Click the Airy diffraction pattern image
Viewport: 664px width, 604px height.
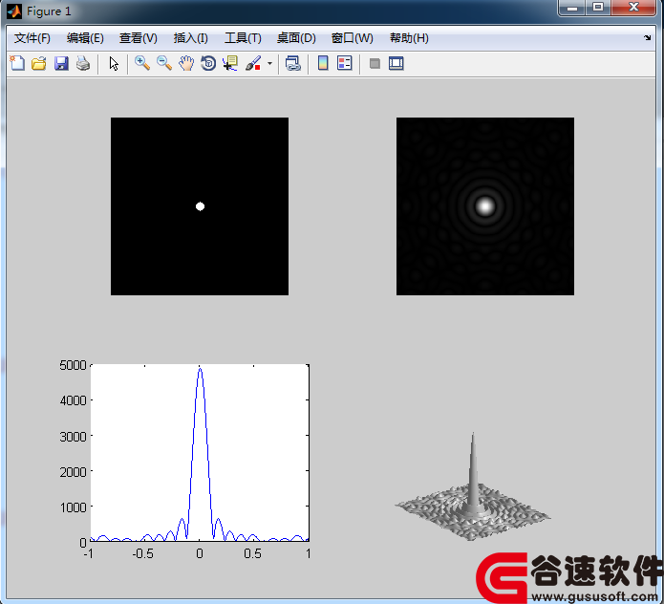[485, 206]
